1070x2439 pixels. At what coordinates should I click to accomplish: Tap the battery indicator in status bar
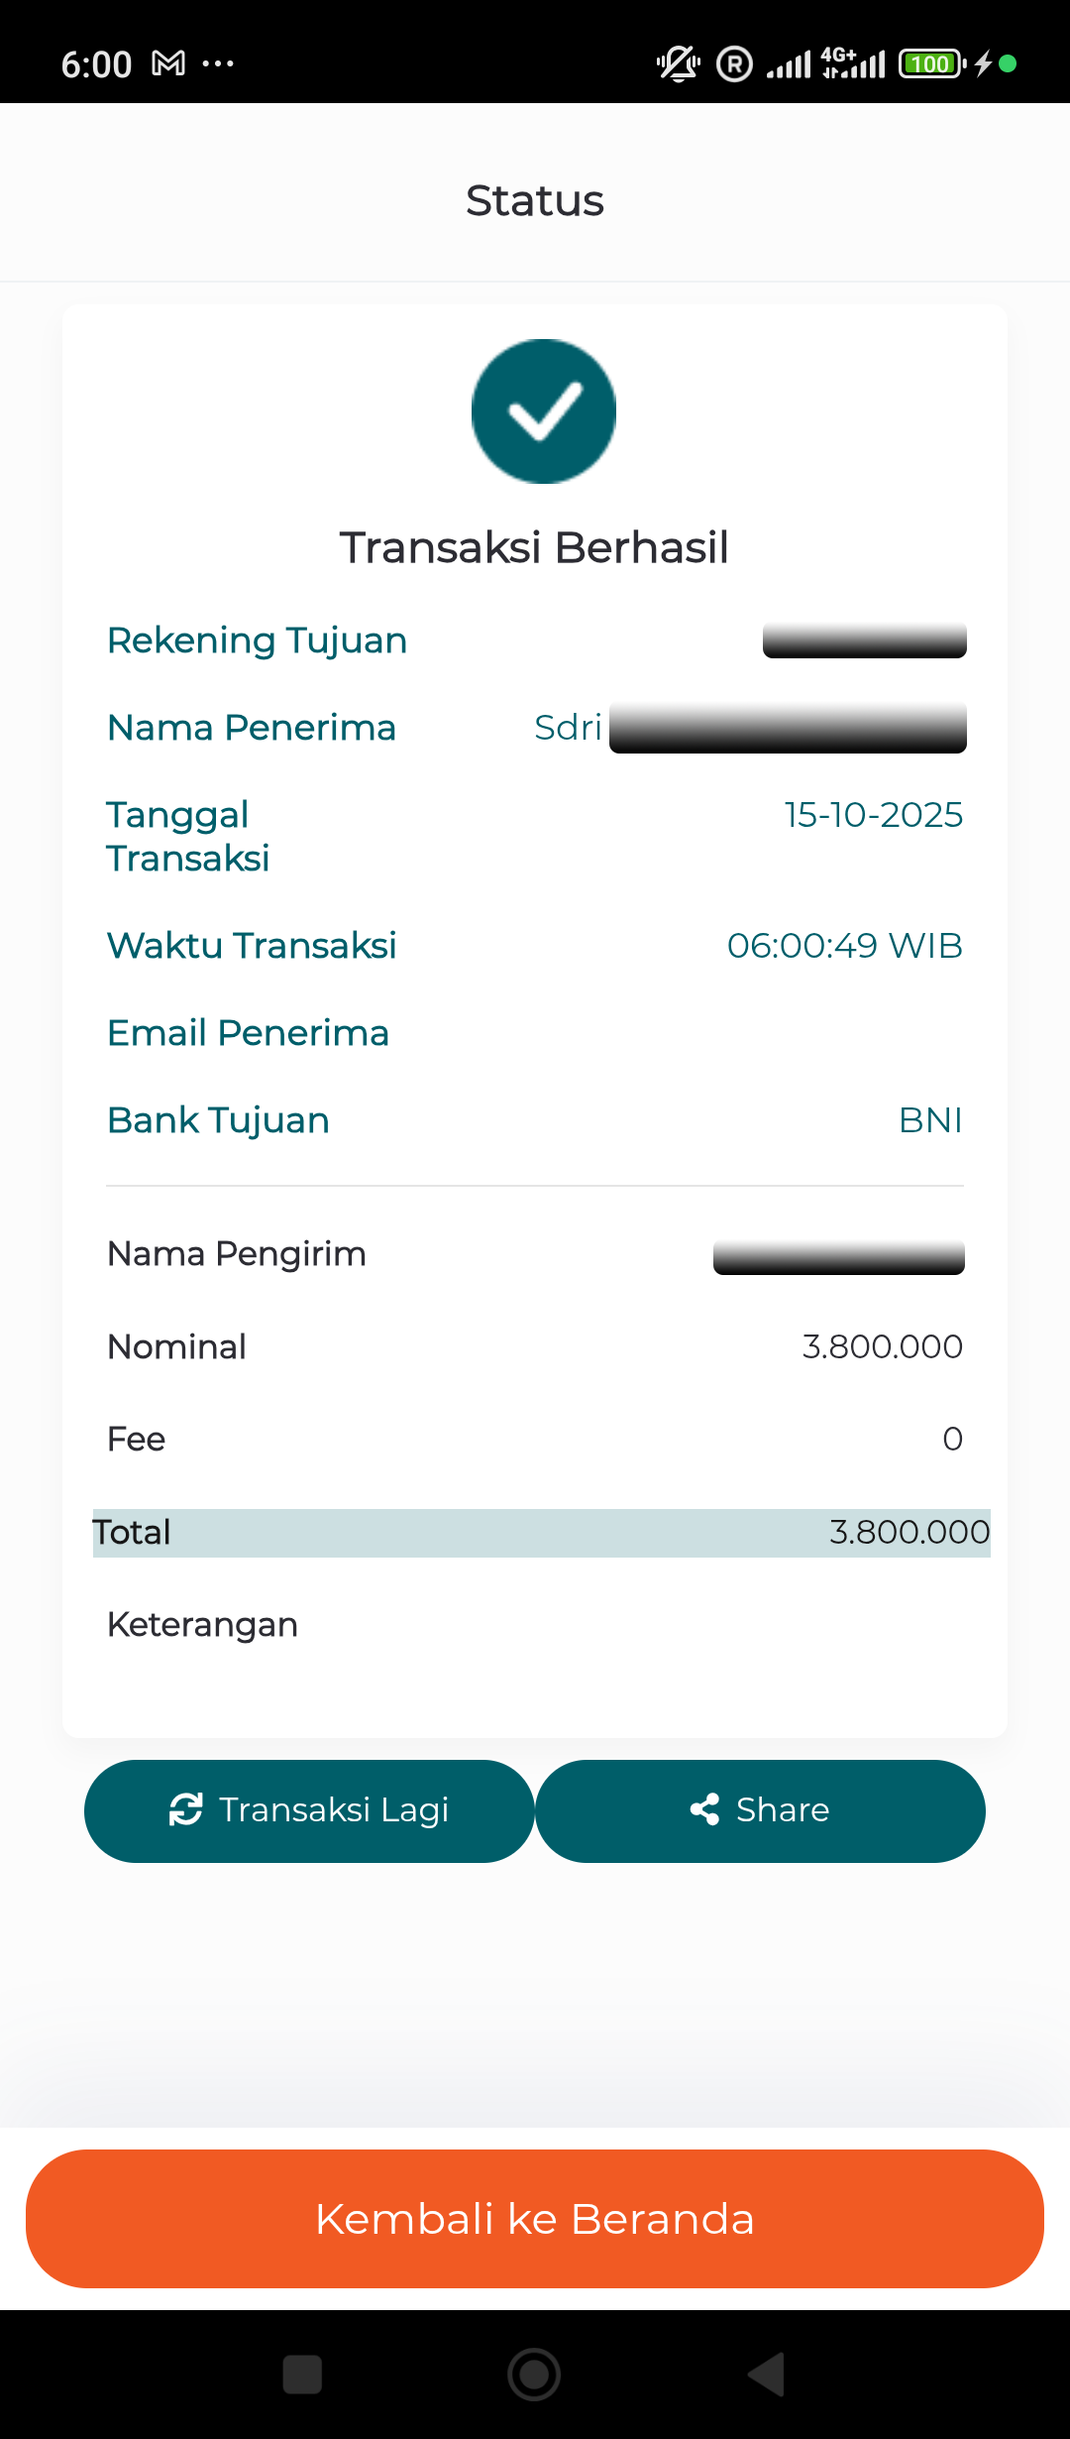coord(930,64)
